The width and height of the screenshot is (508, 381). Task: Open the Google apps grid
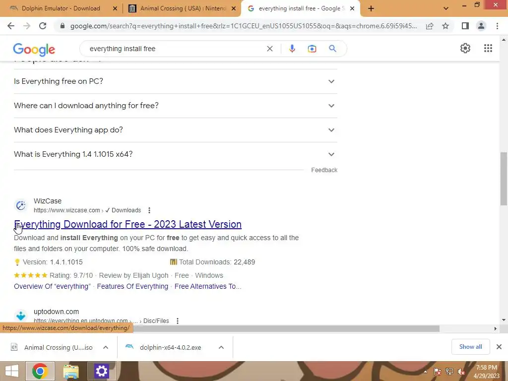488,48
